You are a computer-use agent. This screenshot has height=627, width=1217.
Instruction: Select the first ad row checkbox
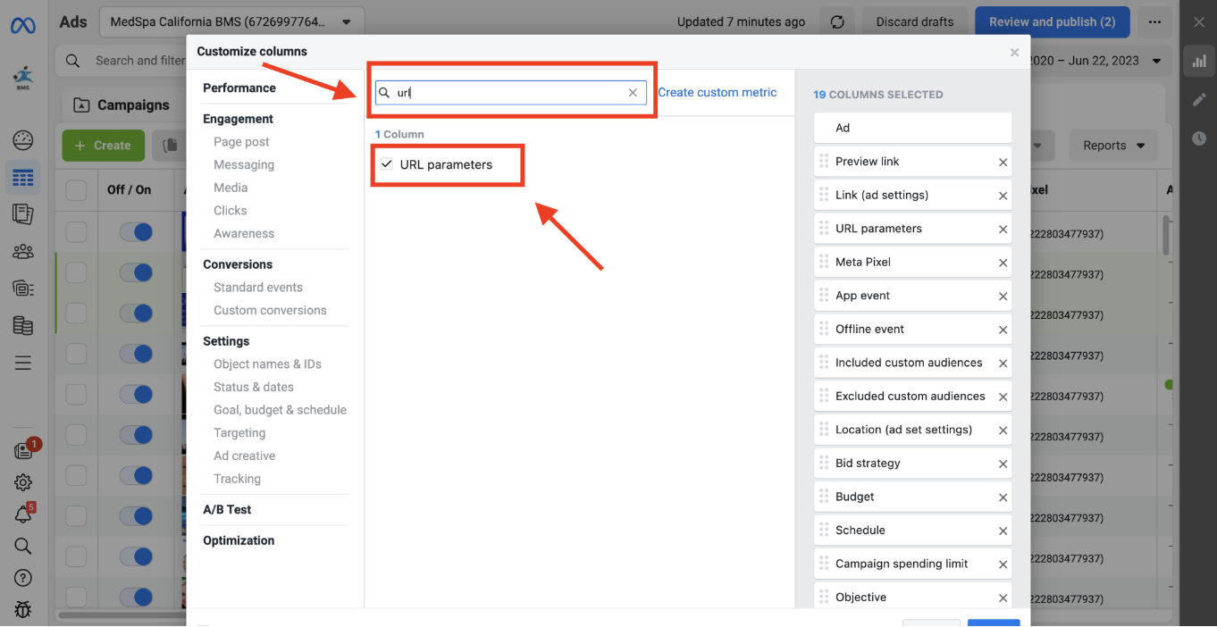(77, 233)
